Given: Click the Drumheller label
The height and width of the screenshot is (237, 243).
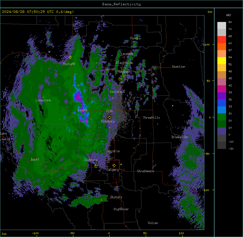Looking at the screenshot, I should tap(180, 137).
